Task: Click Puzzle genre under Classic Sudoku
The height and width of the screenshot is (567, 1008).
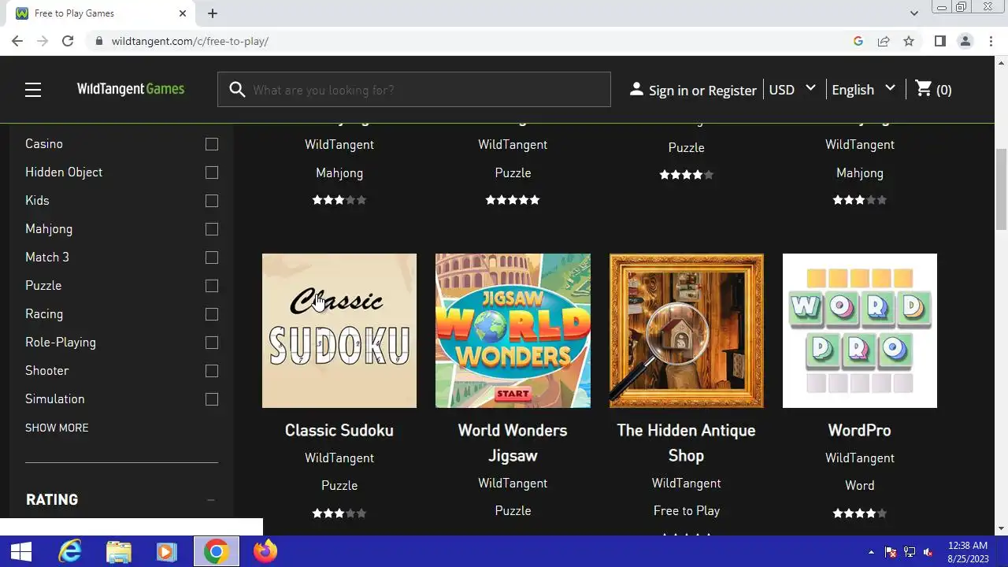Action: (x=339, y=485)
